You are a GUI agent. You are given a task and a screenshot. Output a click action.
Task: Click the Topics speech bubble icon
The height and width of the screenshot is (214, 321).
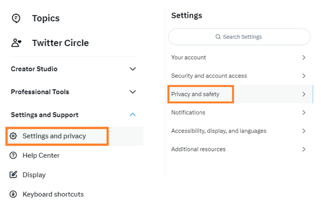click(x=16, y=18)
